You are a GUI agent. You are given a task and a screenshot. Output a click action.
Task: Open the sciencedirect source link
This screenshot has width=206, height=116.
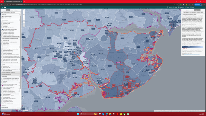(192, 54)
